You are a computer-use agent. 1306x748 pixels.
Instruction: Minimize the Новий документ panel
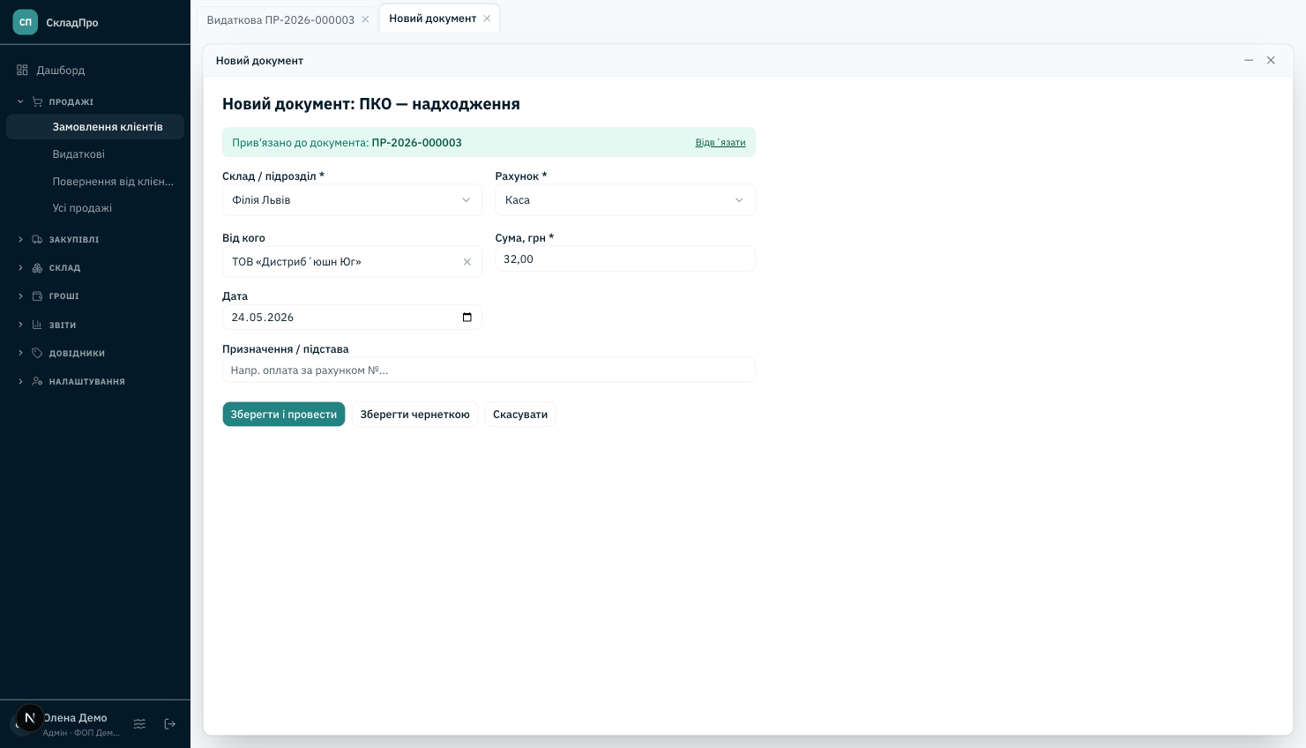1249,60
